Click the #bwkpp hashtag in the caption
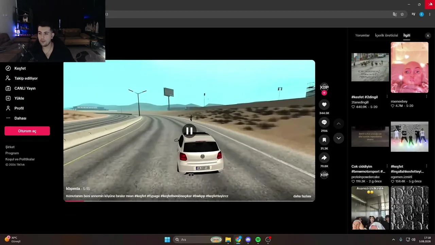This screenshot has height=245, width=435. tap(198, 196)
